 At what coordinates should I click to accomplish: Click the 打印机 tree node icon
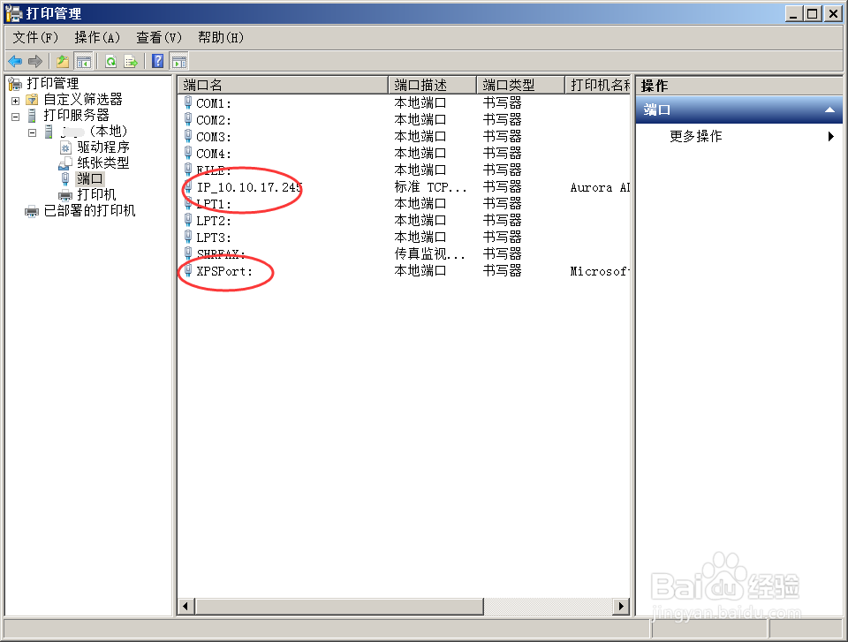[x=65, y=194]
